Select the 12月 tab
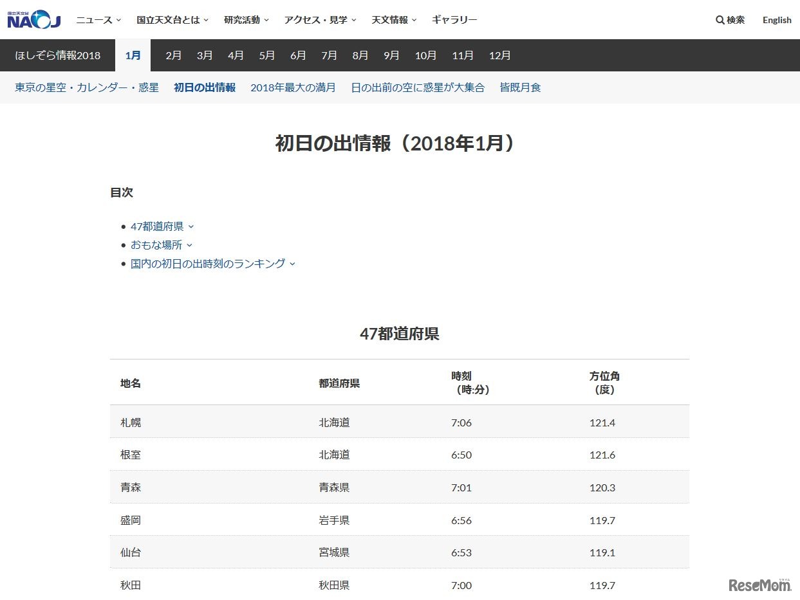 tap(500, 55)
